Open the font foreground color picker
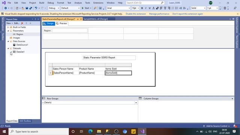This screenshot has width=240, height=135. click(153, 8)
